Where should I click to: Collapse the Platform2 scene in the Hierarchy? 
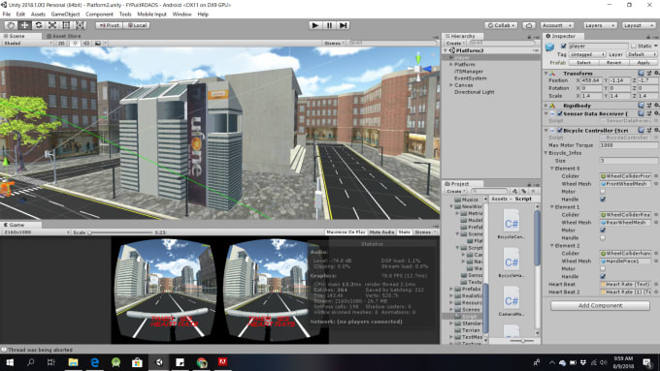click(445, 50)
